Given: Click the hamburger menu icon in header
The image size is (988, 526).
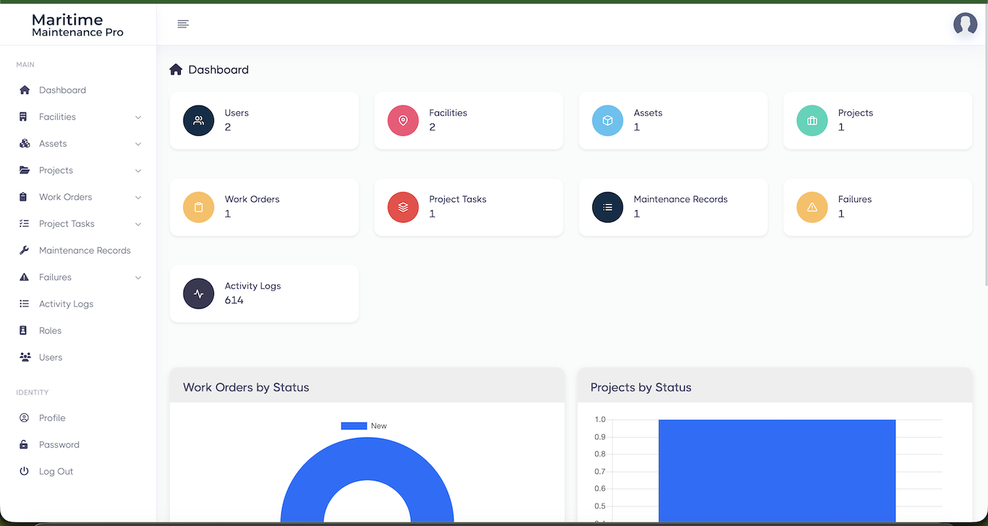Looking at the screenshot, I should pyautogui.click(x=183, y=25).
